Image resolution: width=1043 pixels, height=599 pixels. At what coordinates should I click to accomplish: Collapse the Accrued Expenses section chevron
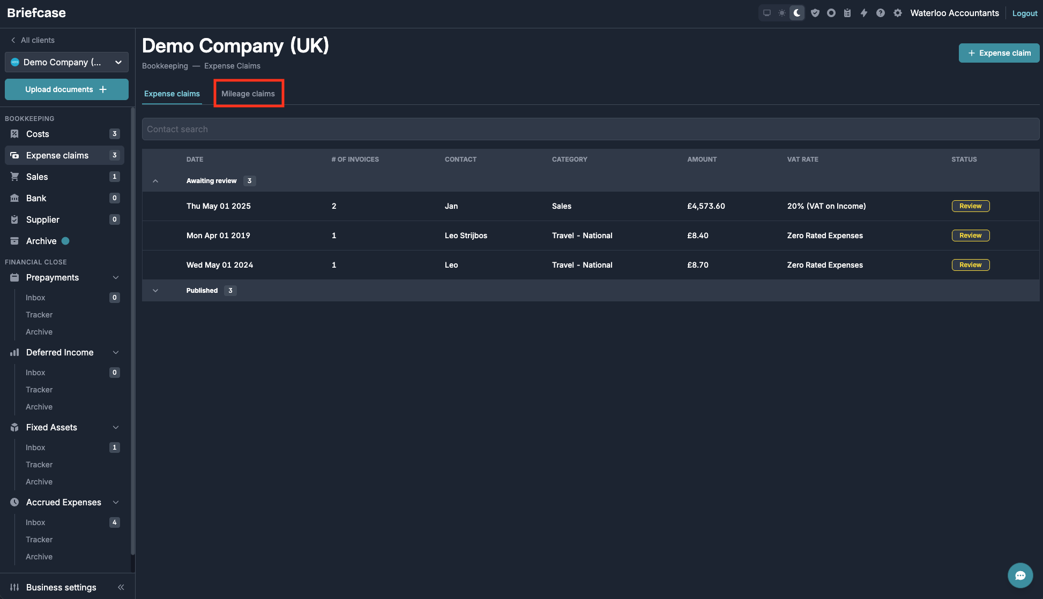[x=116, y=502]
